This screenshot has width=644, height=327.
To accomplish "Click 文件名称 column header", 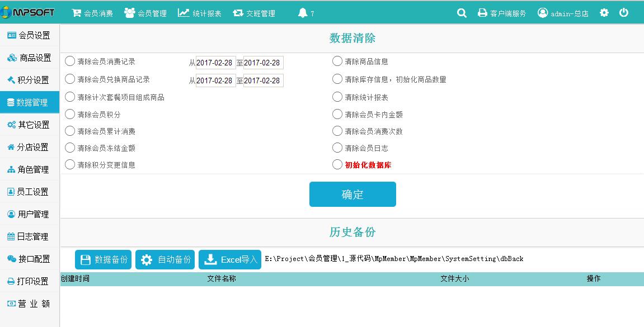I will (x=222, y=278).
